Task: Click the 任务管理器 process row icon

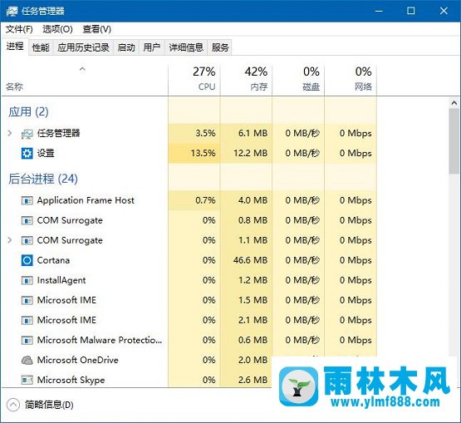Action: [x=27, y=134]
